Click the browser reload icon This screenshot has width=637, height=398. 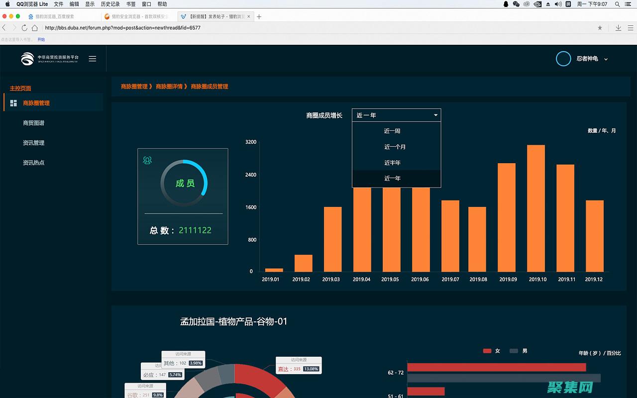24,28
